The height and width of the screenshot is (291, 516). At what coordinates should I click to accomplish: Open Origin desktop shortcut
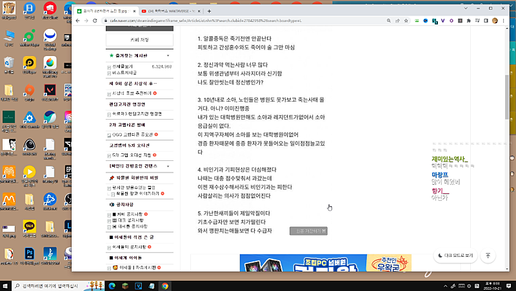click(29, 92)
